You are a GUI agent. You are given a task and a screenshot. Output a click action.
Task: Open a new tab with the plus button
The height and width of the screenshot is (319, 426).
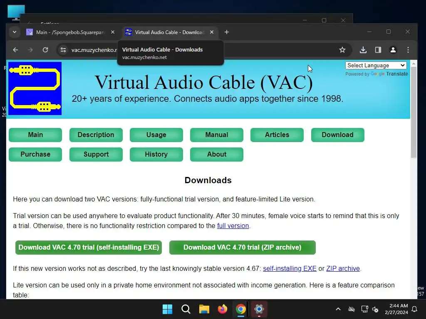tap(227, 32)
